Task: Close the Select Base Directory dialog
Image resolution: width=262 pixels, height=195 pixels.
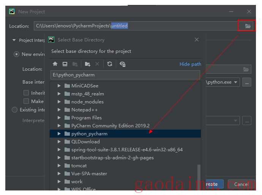Action: [x=197, y=40]
